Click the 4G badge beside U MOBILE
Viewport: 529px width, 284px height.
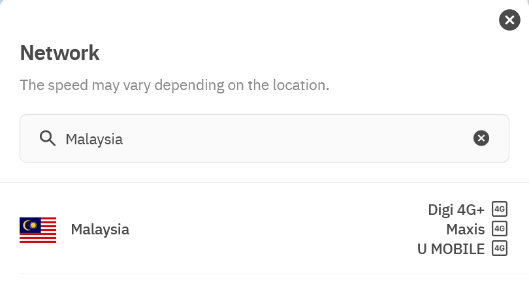click(500, 249)
